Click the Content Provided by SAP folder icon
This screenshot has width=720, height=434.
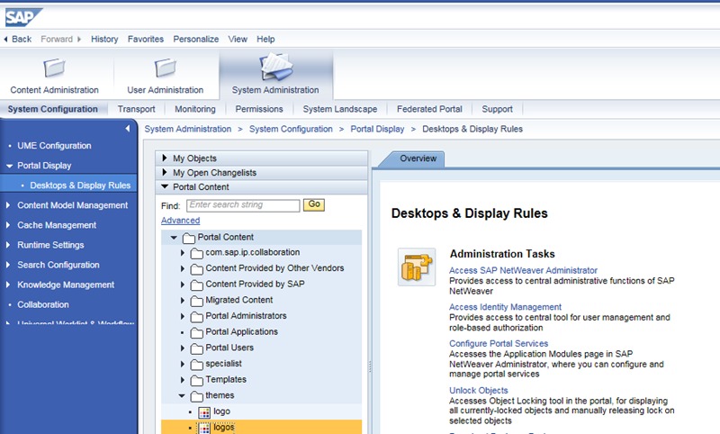[x=196, y=285]
